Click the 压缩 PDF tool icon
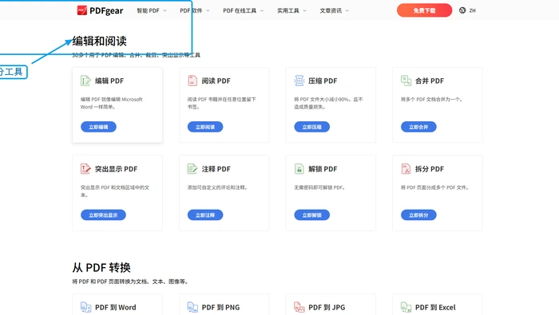The image size is (559, 315). pyautogui.click(x=299, y=81)
